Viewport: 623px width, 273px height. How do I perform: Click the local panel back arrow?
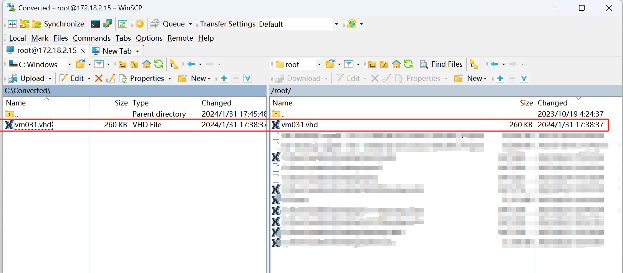pos(191,64)
